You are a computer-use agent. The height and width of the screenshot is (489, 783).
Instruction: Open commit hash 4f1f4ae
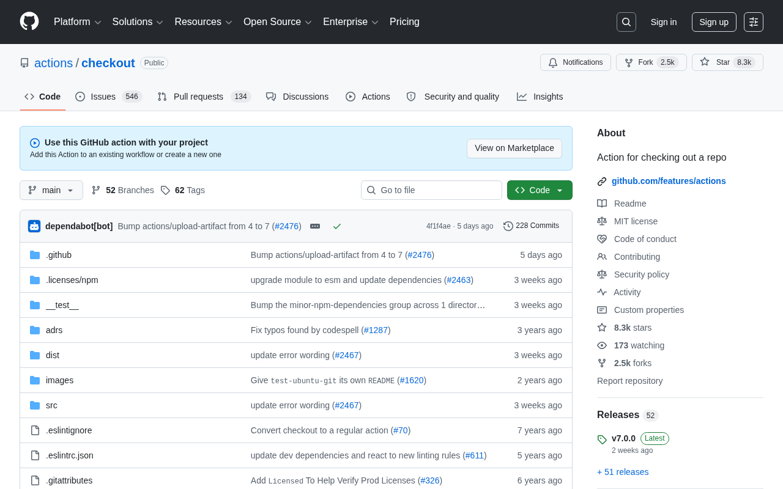(439, 226)
